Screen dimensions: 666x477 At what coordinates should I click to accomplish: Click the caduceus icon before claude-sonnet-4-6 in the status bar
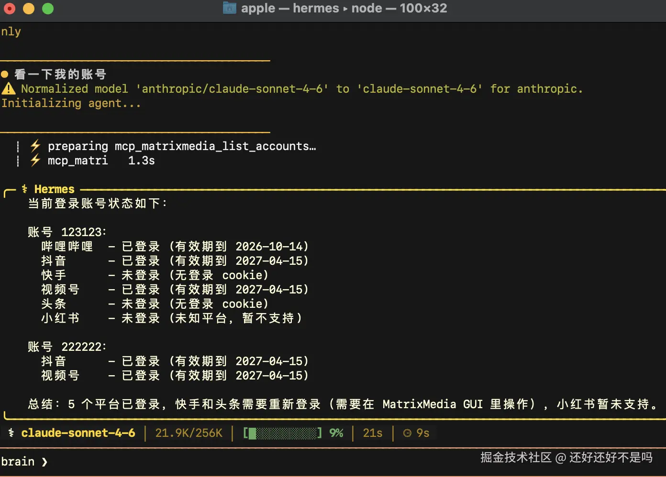(x=11, y=433)
